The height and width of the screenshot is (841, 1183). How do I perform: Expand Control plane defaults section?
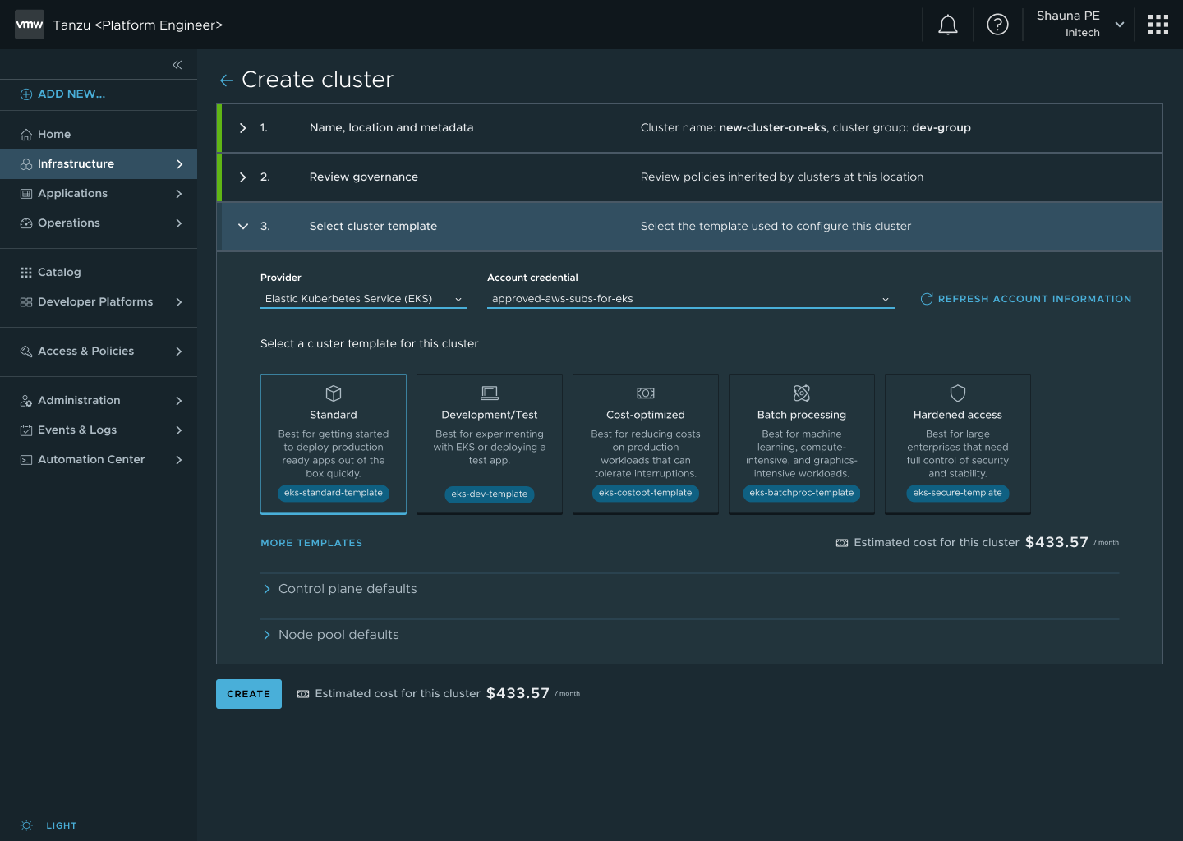(348, 589)
